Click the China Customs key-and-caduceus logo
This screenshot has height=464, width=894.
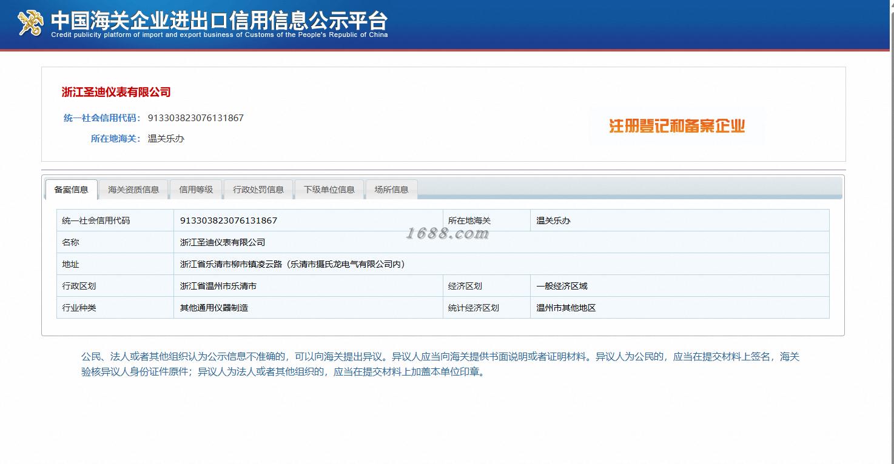tap(31, 23)
